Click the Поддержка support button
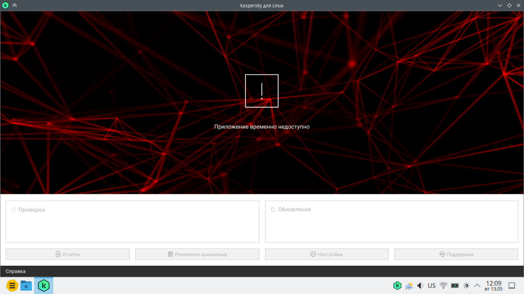This screenshot has height=294, width=524. (x=456, y=254)
